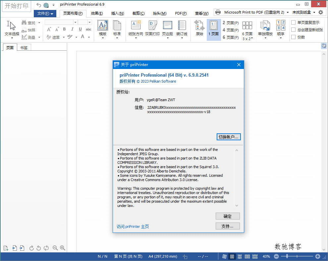Switch to 3D view mode in status bar
The height and width of the screenshot is (261, 328).
point(224,256)
